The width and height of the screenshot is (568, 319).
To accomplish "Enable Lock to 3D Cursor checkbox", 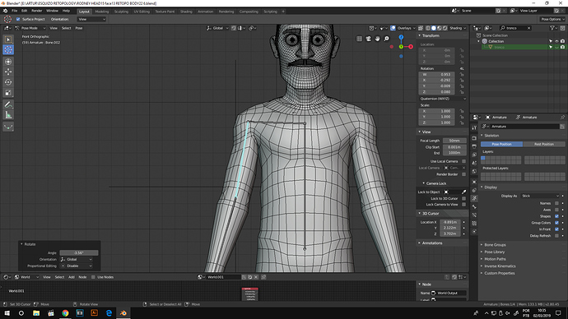I will click(463, 199).
